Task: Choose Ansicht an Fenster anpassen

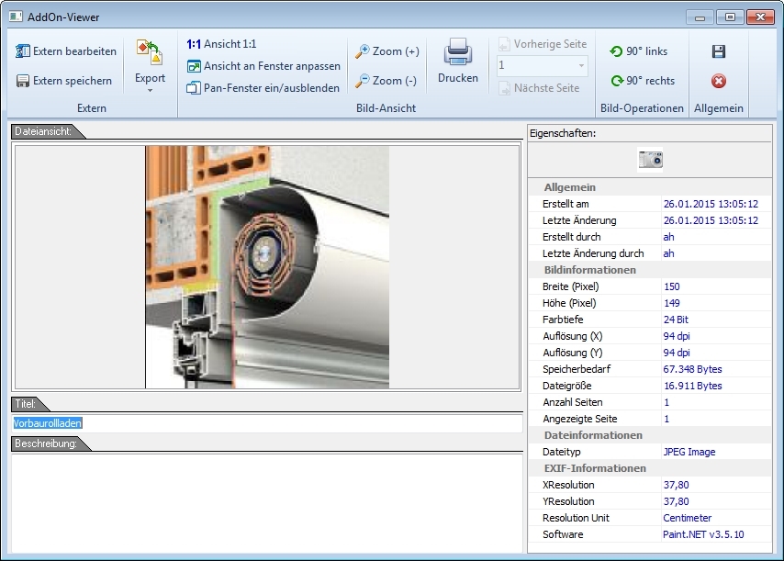Action: 263,66
